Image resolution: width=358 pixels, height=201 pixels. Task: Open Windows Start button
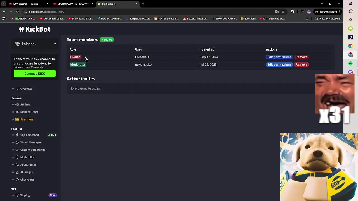350,4
